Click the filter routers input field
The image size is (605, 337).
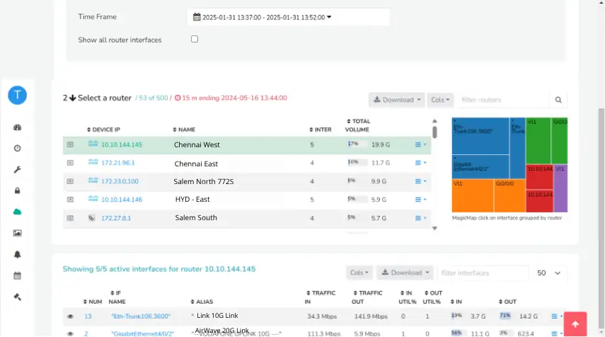(x=503, y=100)
